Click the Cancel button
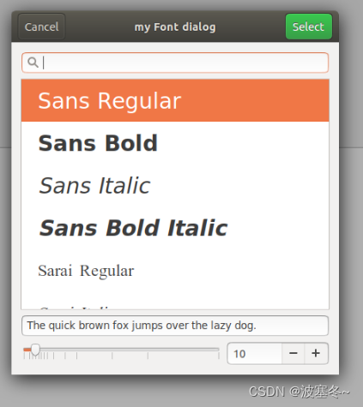The height and width of the screenshot is (407, 363). tap(41, 27)
